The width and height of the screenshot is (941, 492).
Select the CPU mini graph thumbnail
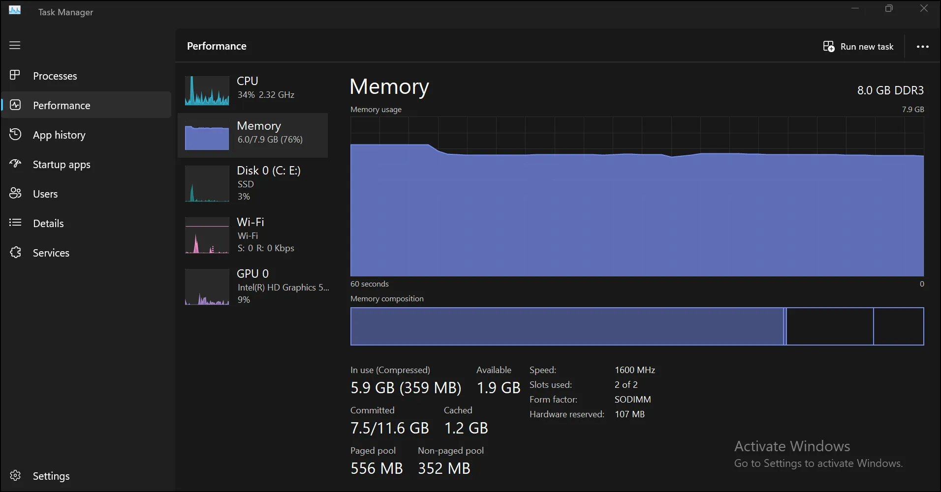click(x=207, y=90)
